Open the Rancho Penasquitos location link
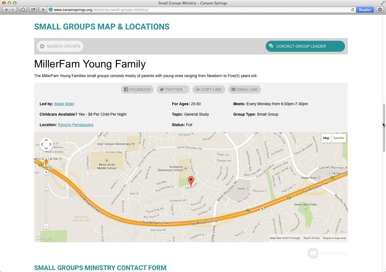The image size is (386, 272). tap(76, 125)
